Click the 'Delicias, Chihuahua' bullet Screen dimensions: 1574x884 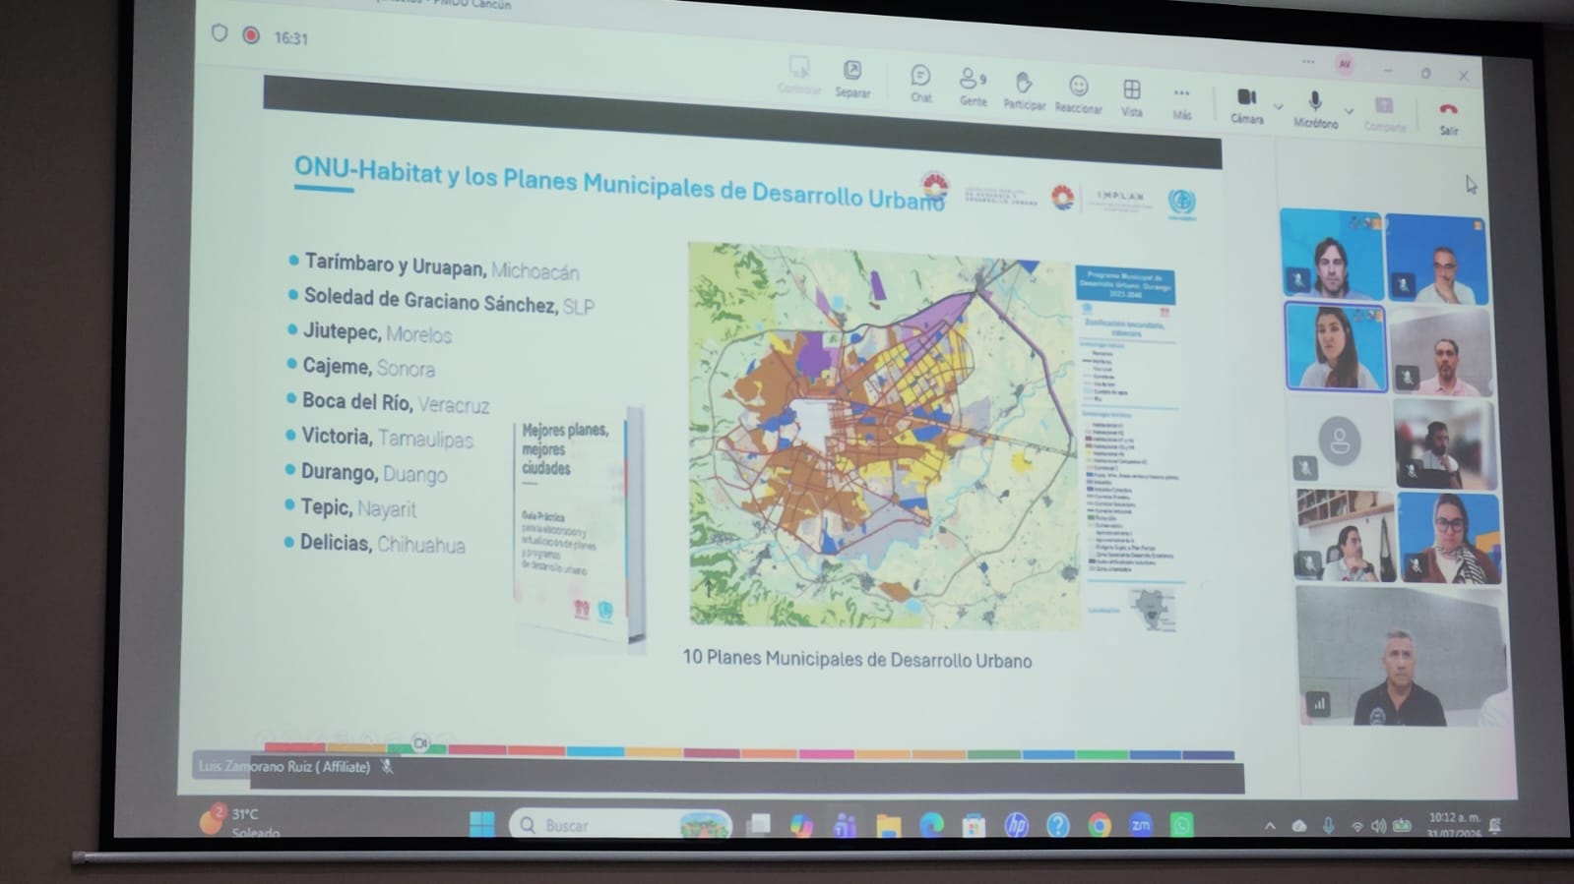[374, 543]
